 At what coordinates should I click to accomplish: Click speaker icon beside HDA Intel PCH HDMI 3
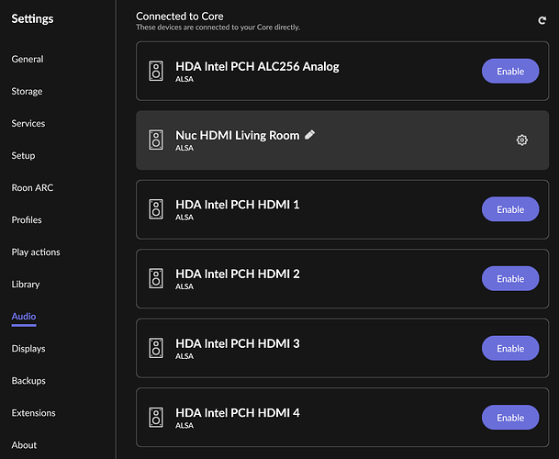[x=156, y=349]
